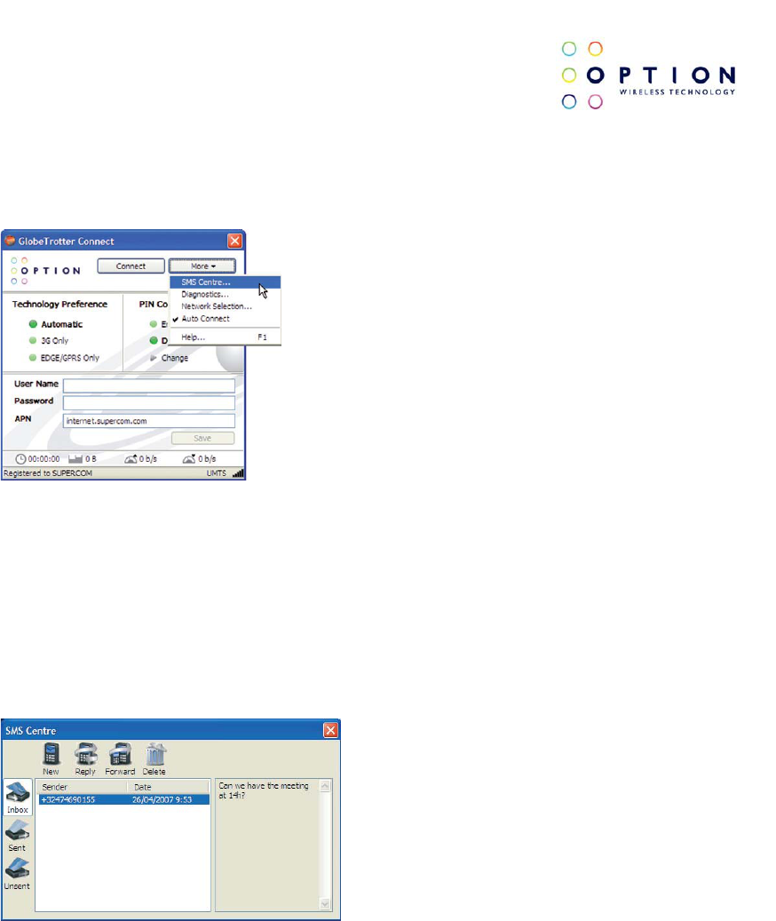This screenshot has width=776, height=921.
Task: Open the More dropdown button
Action: tap(202, 266)
